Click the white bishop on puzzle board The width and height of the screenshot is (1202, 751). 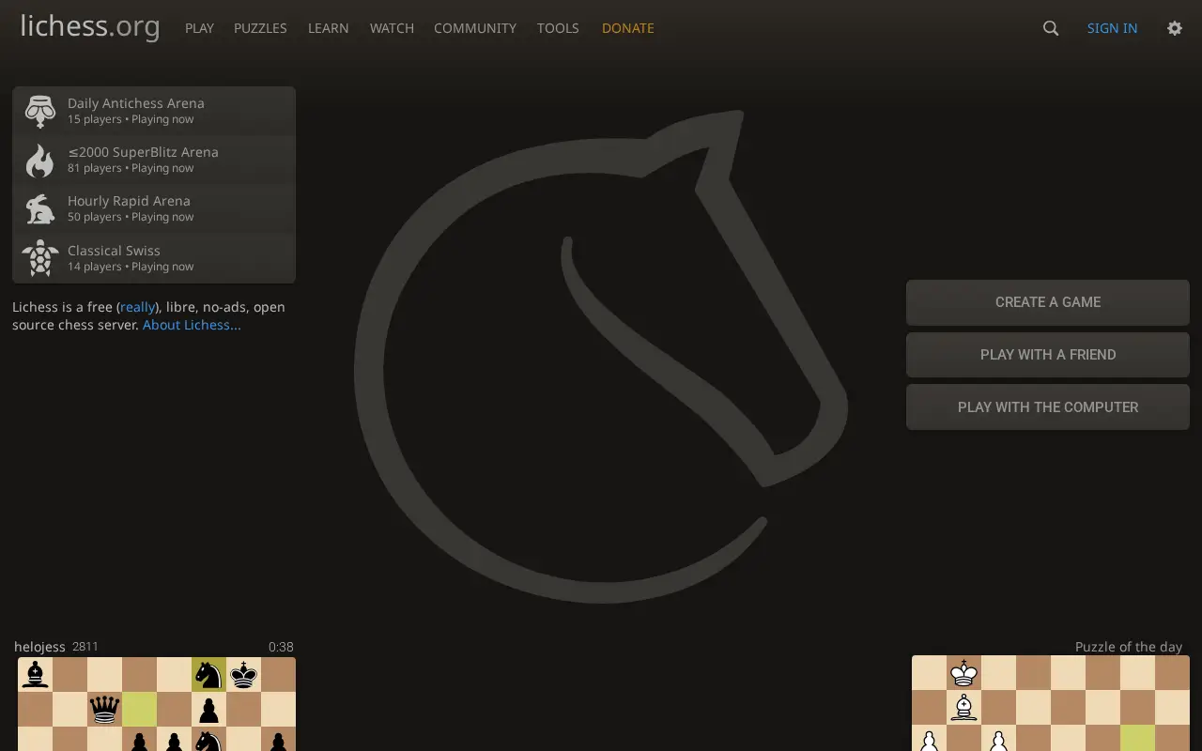point(964,708)
